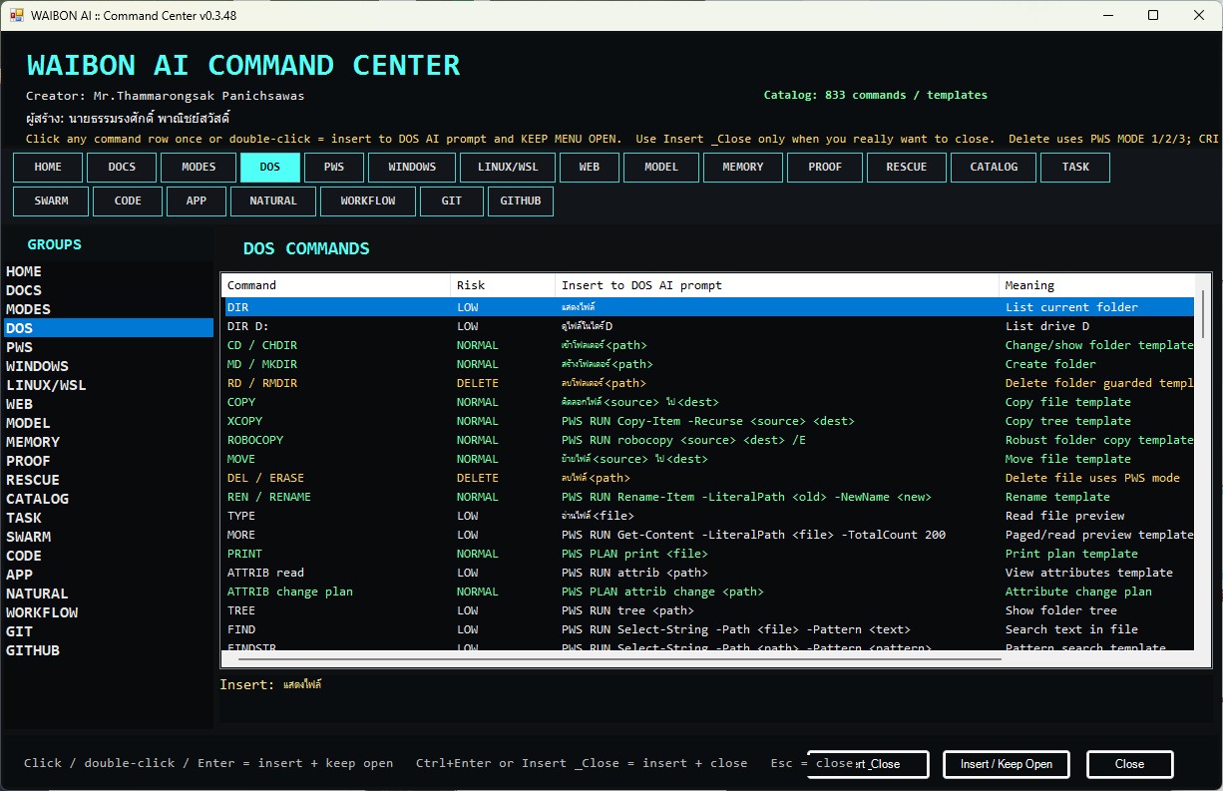
Task: Click the Insert _Close button
Action: click(868, 764)
